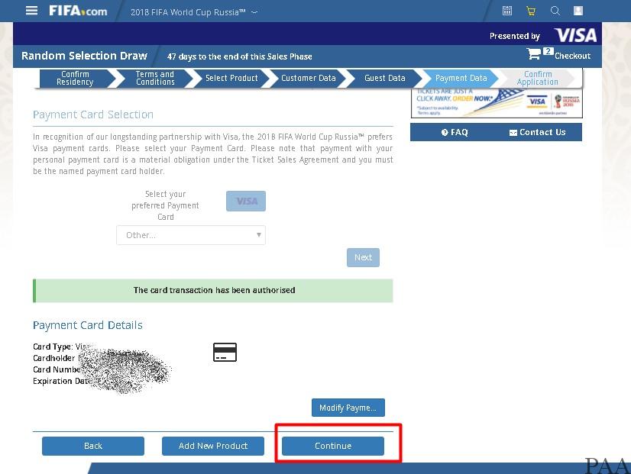
Task: Go to Customer Data step
Action: (x=309, y=78)
